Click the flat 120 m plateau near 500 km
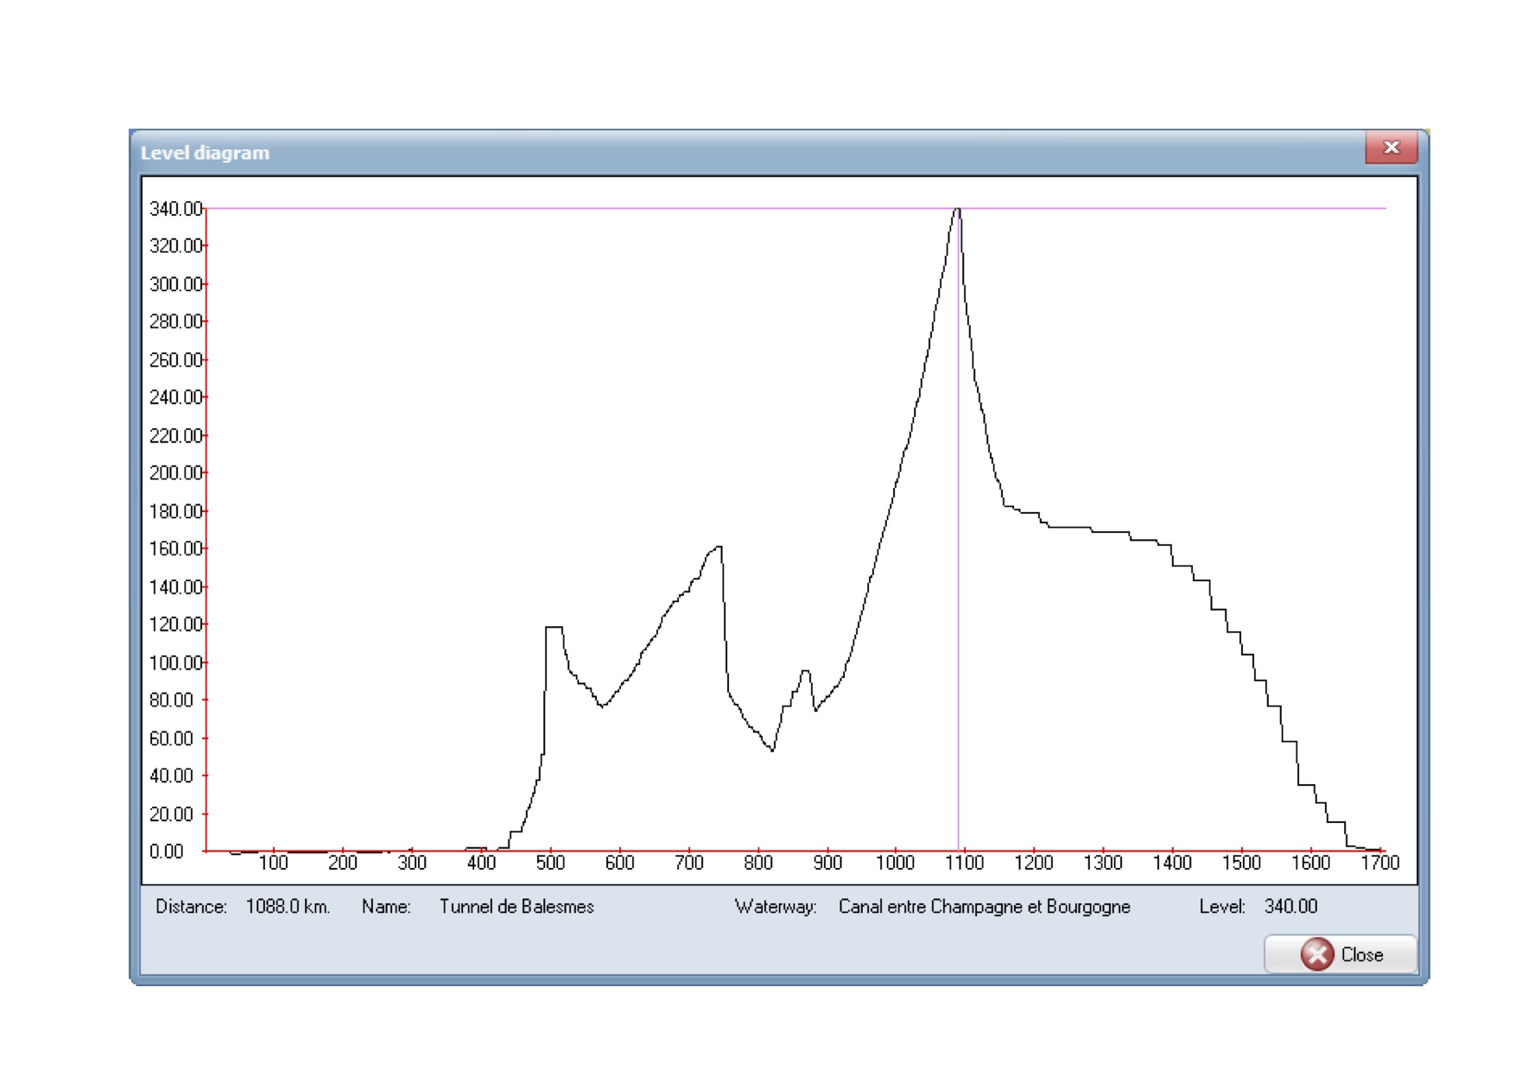Image resolution: width=1515 pixels, height=1070 pixels. coord(555,627)
